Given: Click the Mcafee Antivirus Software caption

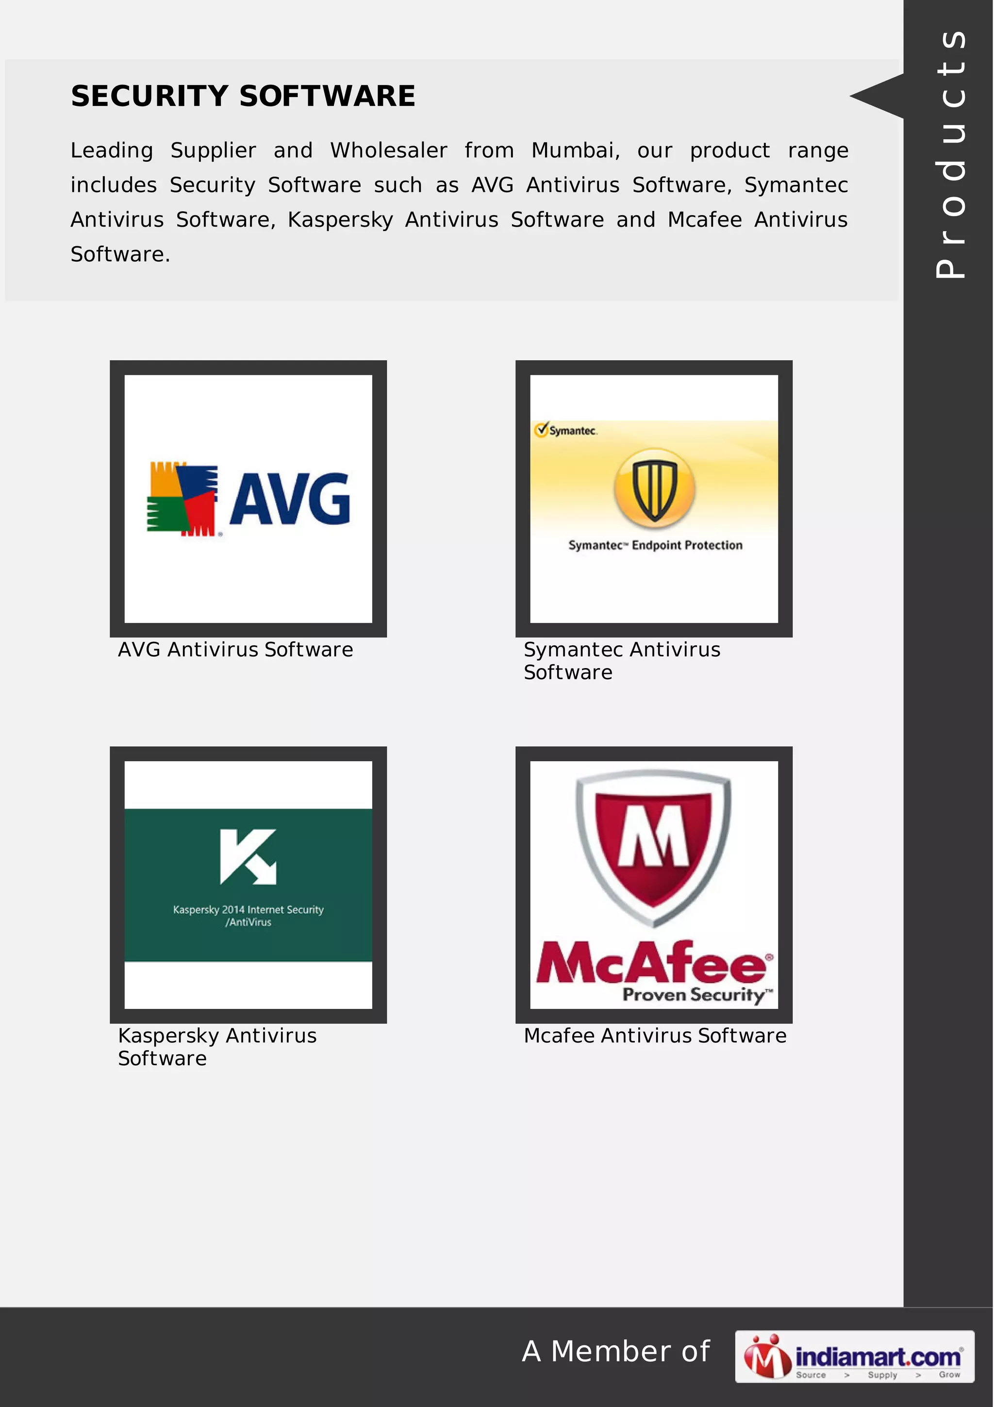Looking at the screenshot, I should coord(655,1036).
